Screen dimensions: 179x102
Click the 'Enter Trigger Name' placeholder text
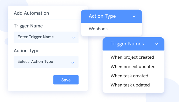tap(36, 37)
